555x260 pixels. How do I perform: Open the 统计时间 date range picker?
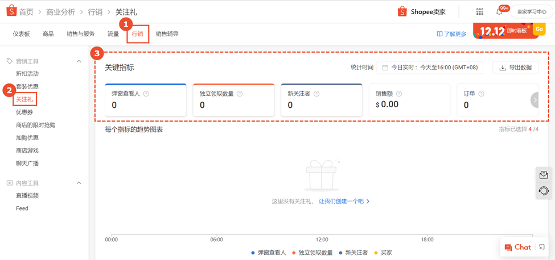pyautogui.click(x=430, y=68)
